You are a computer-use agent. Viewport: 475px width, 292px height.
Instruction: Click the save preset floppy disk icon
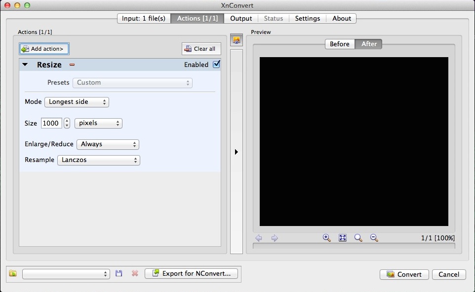click(x=119, y=273)
